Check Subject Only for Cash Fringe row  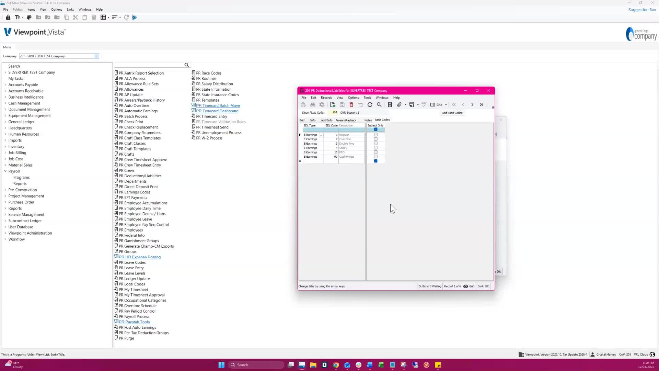(x=375, y=157)
